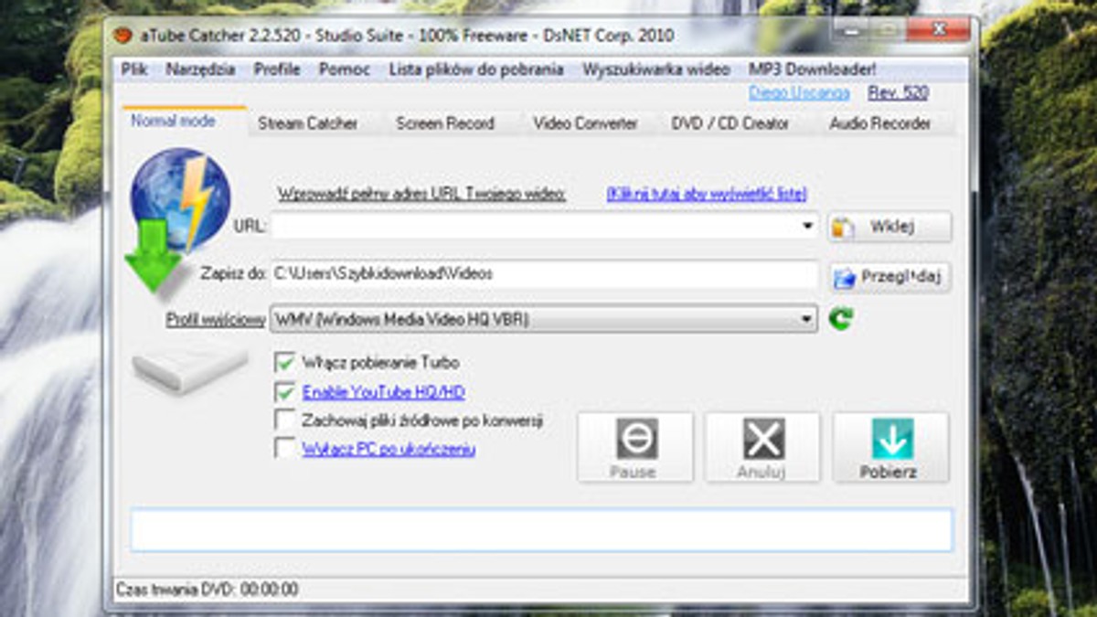
Task: Disable the Włącz pobieranie Turbo checkbox
Action: (x=284, y=363)
